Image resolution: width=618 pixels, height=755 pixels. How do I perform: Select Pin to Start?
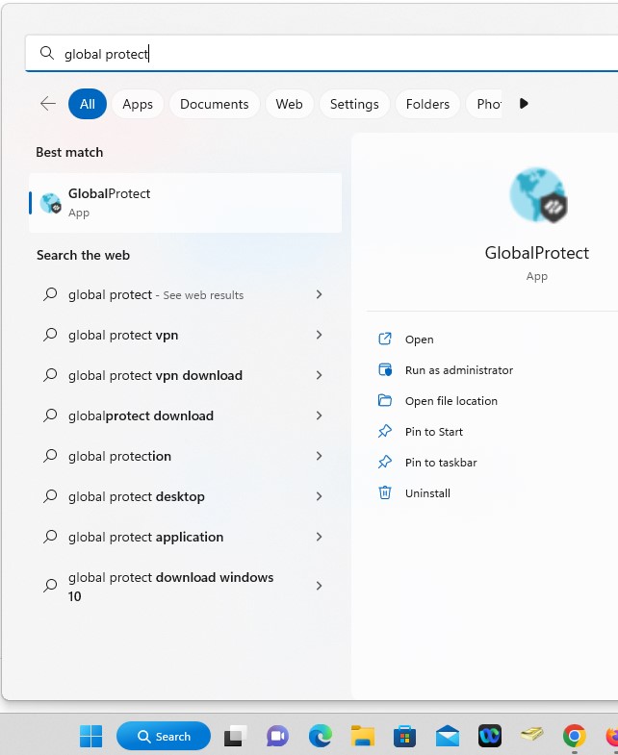pos(434,432)
